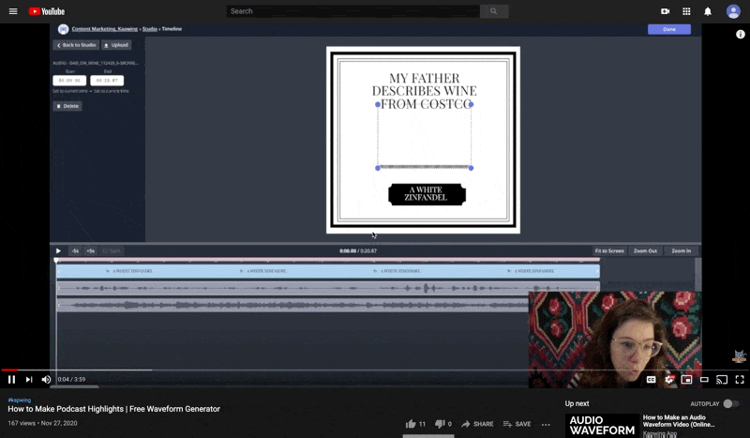Switch to theater mode view
Image resolution: width=750 pixels, height=438 pixels.
[704, 379]
